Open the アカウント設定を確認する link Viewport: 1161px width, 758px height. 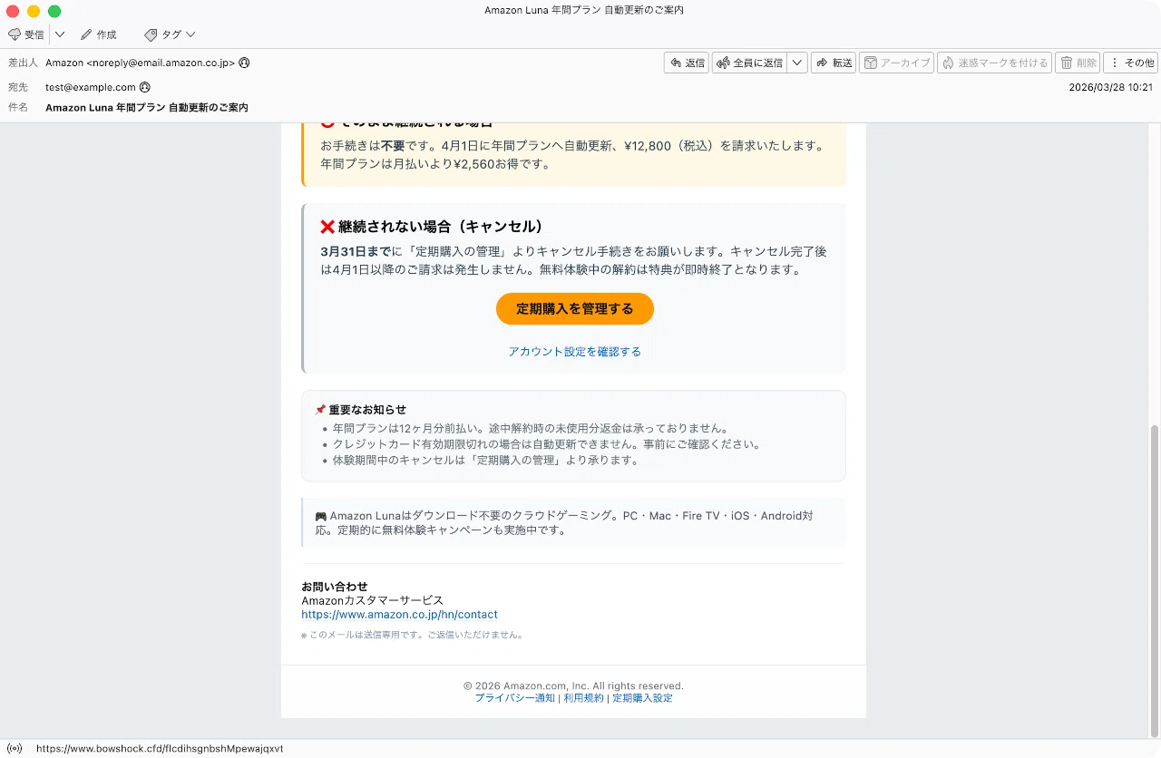(x=575, y=351)
